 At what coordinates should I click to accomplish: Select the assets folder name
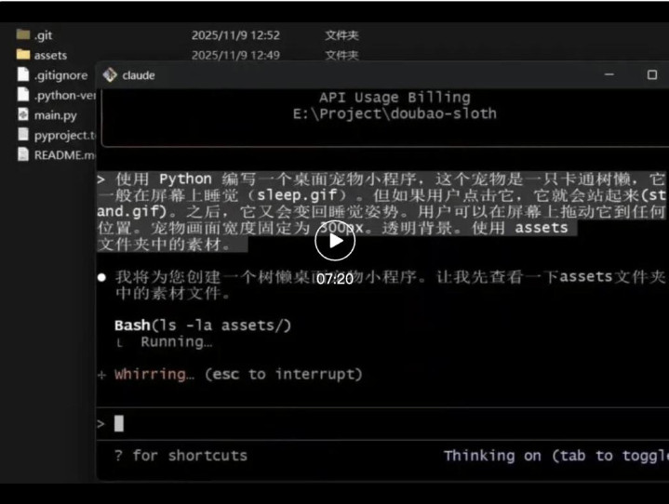[50, 56]
